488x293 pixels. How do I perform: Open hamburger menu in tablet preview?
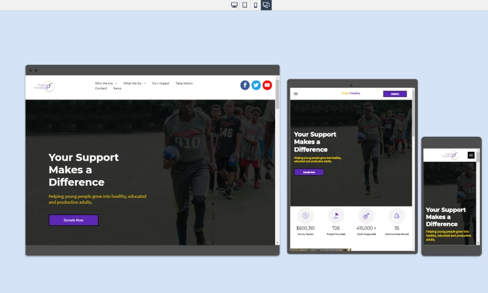[x=296, y=94]
